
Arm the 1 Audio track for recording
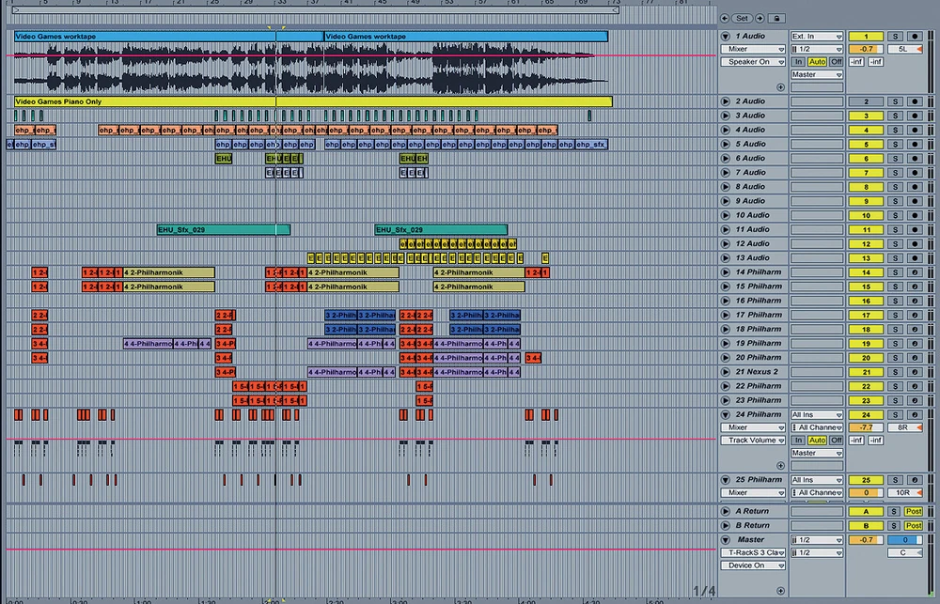915,37
